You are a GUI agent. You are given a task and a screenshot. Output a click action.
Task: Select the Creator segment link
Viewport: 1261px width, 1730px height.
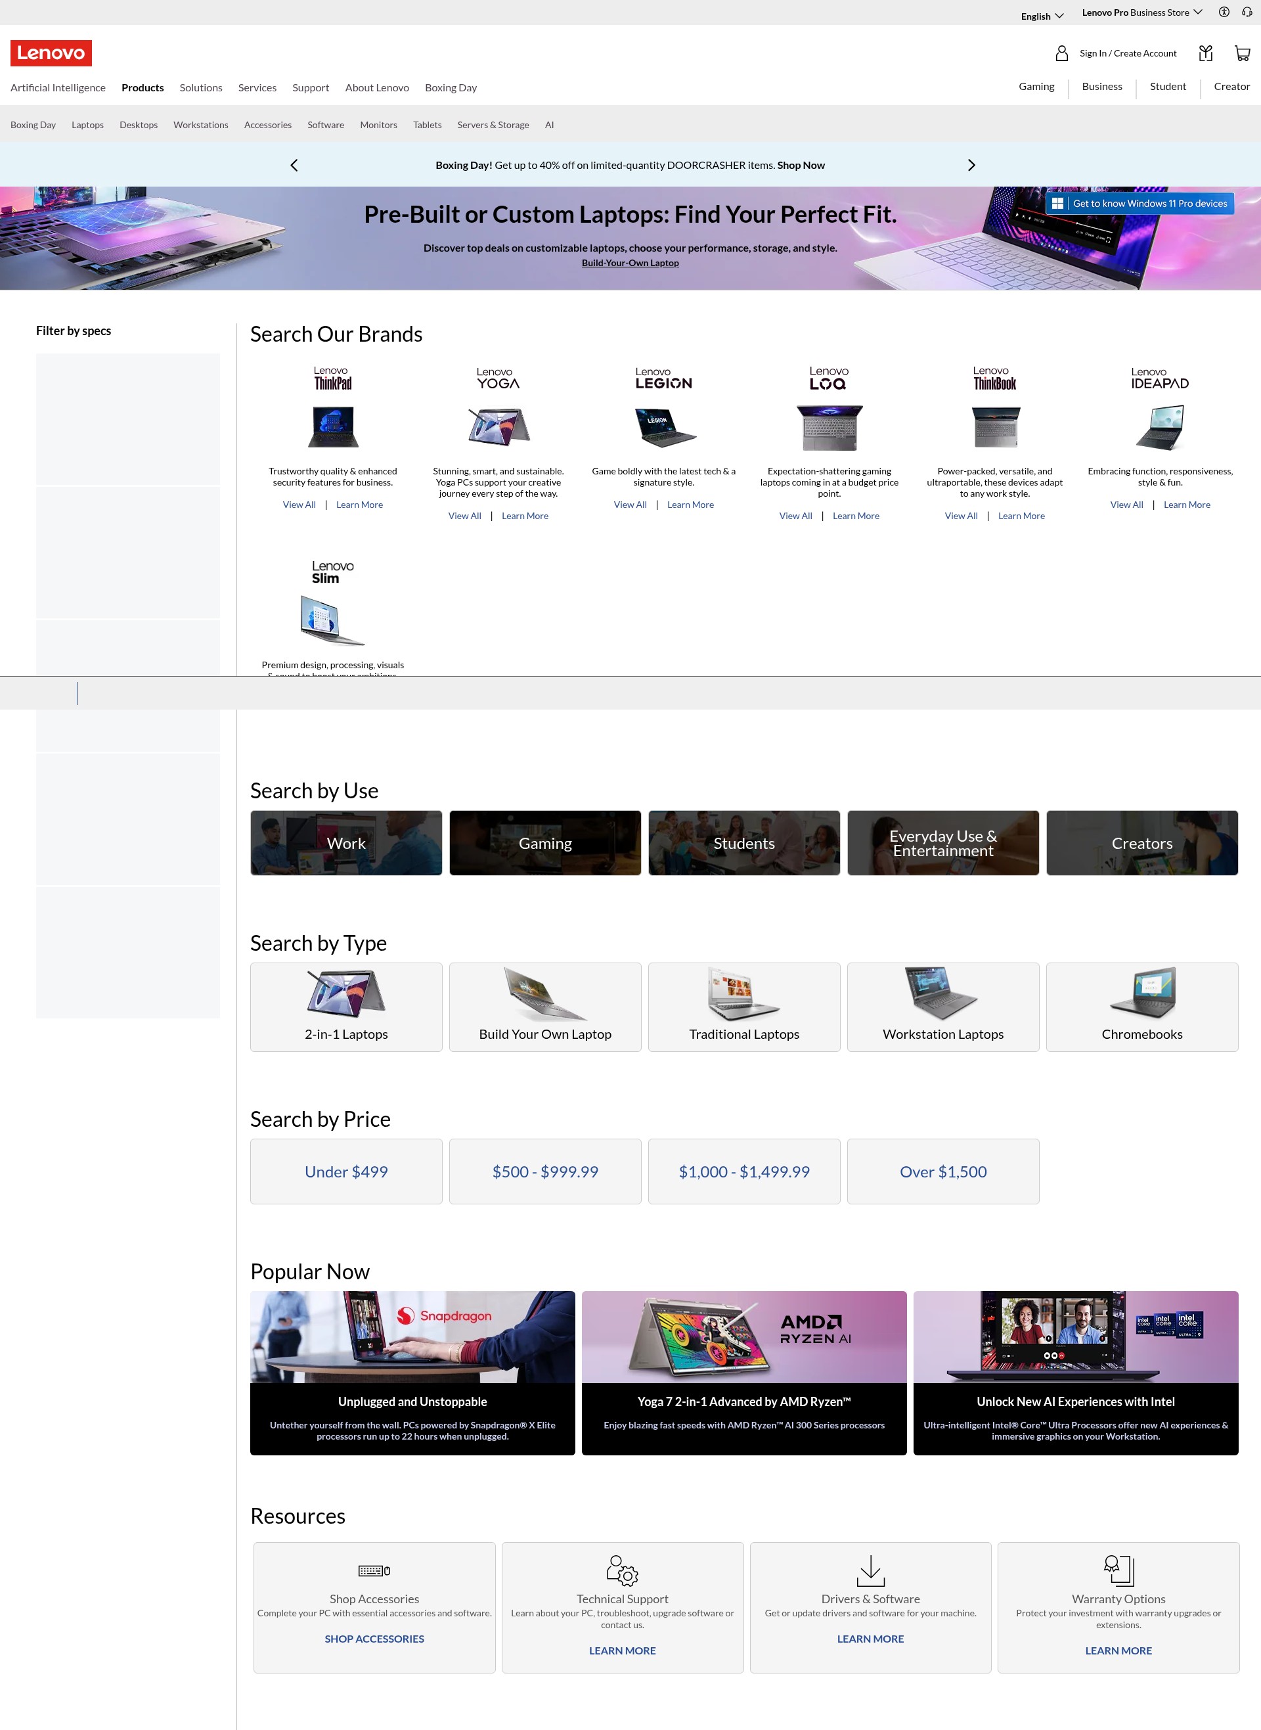click(1231, 86)
